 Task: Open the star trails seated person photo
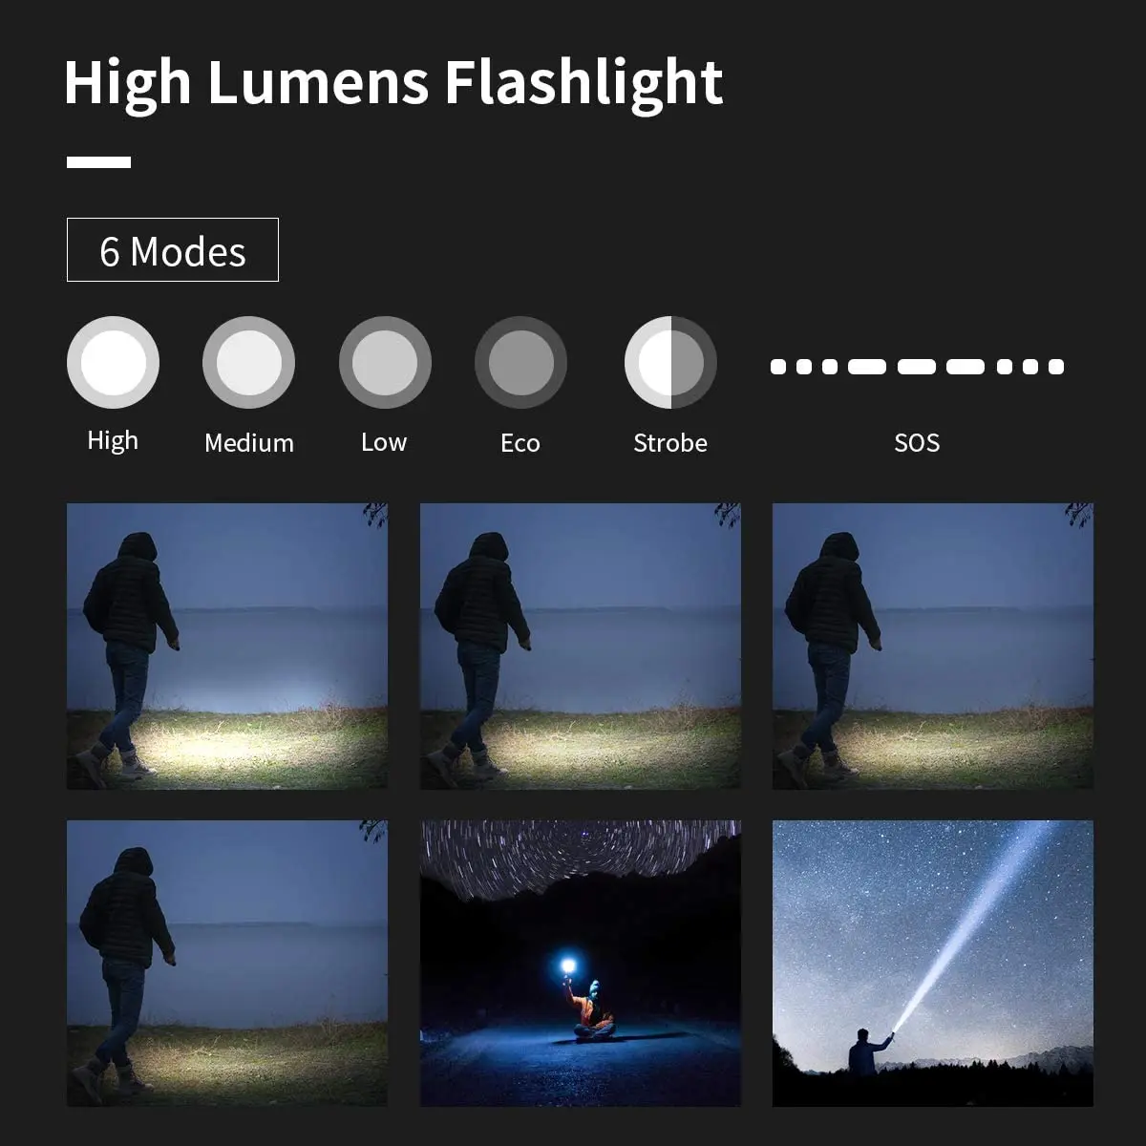click(581, 964)
